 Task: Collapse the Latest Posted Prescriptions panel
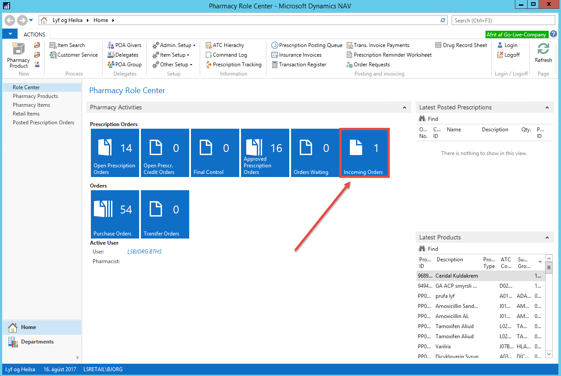tap(547, 108)
